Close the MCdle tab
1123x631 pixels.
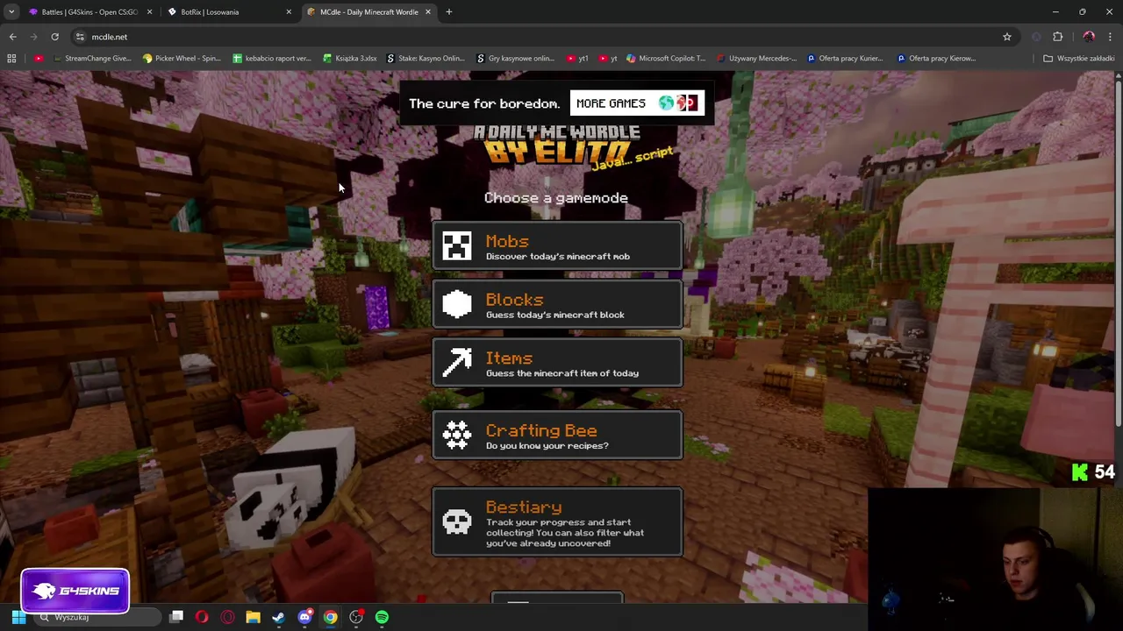[x=428, y=12]
